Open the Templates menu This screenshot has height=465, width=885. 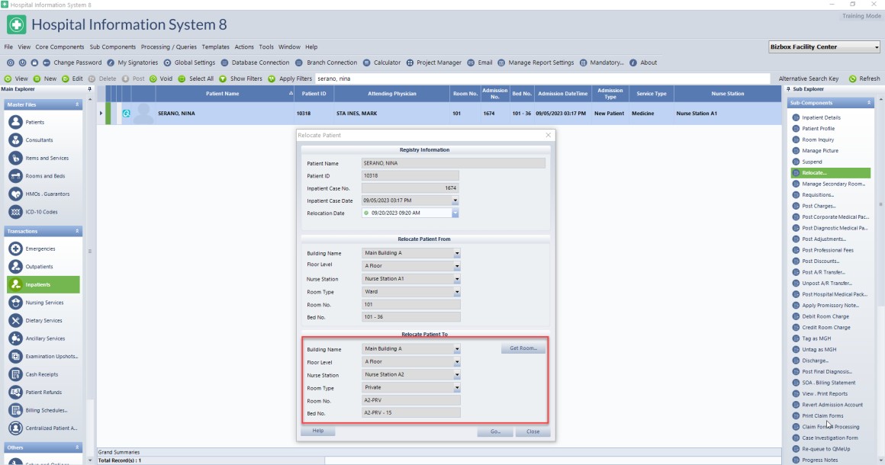pyautogui.click(x=215, y=47)
